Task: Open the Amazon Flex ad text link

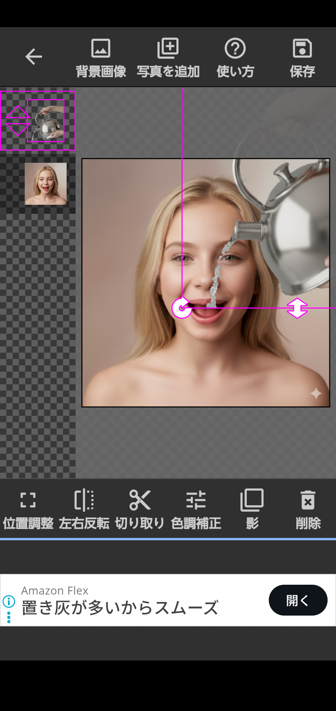Action: click(x=120, y=607)
